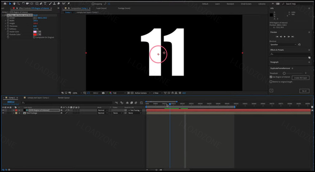This screenshot has width=315, height=172.
Task: Switch to the Small Screen workspace
Action: tap(246, 4)
